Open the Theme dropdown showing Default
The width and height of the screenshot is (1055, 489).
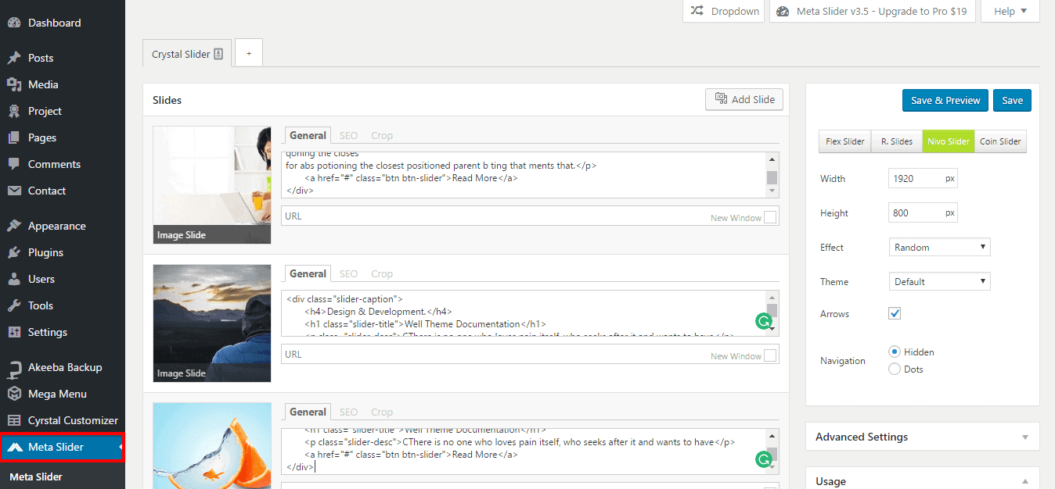tap(939, 281)
